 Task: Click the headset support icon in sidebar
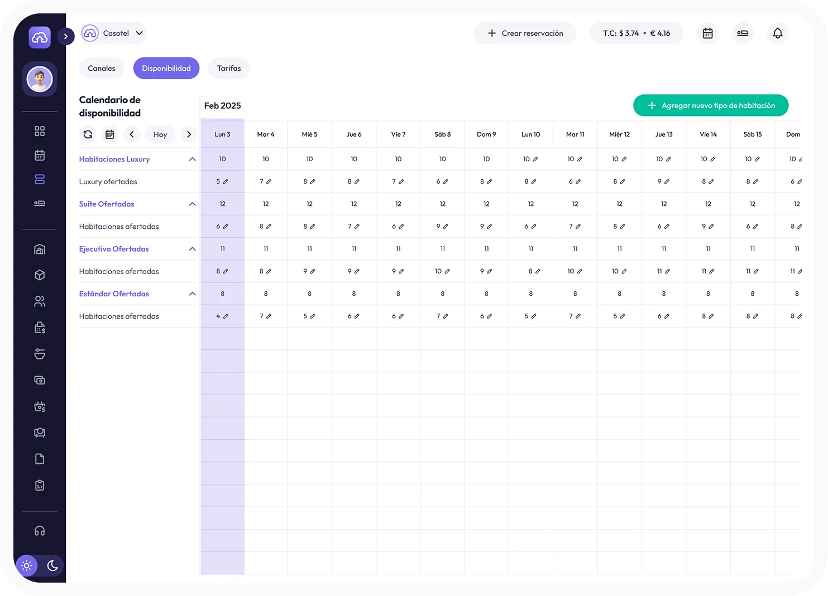pyautogui.click(x=40, y=531)
